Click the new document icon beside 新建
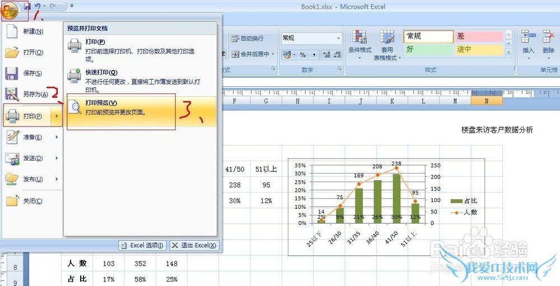This screenshot has width=560, height=286. (12, 31)
